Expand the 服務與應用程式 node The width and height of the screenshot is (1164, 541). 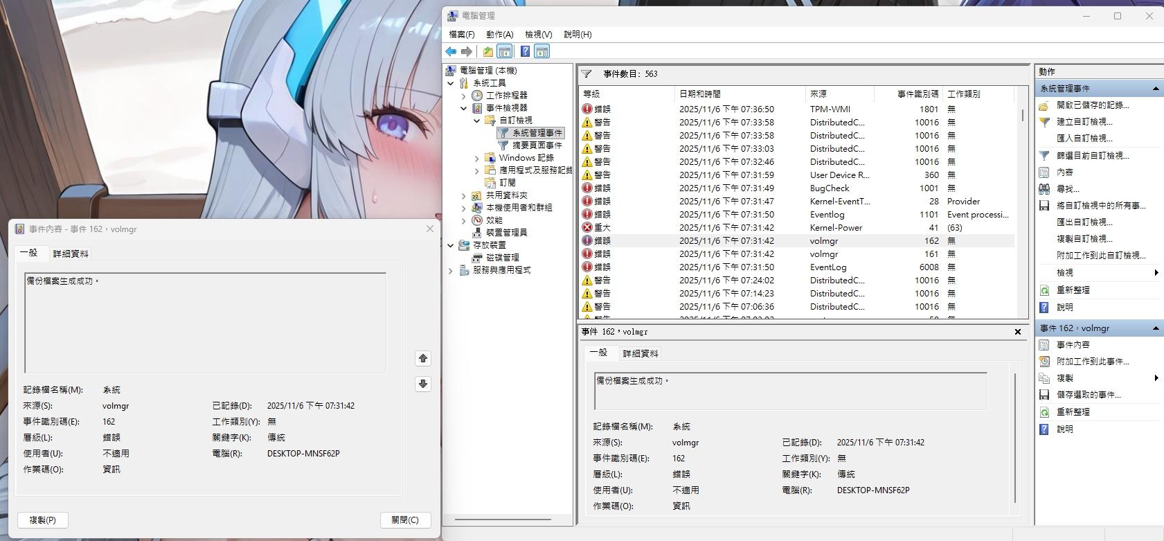[451, 270]
